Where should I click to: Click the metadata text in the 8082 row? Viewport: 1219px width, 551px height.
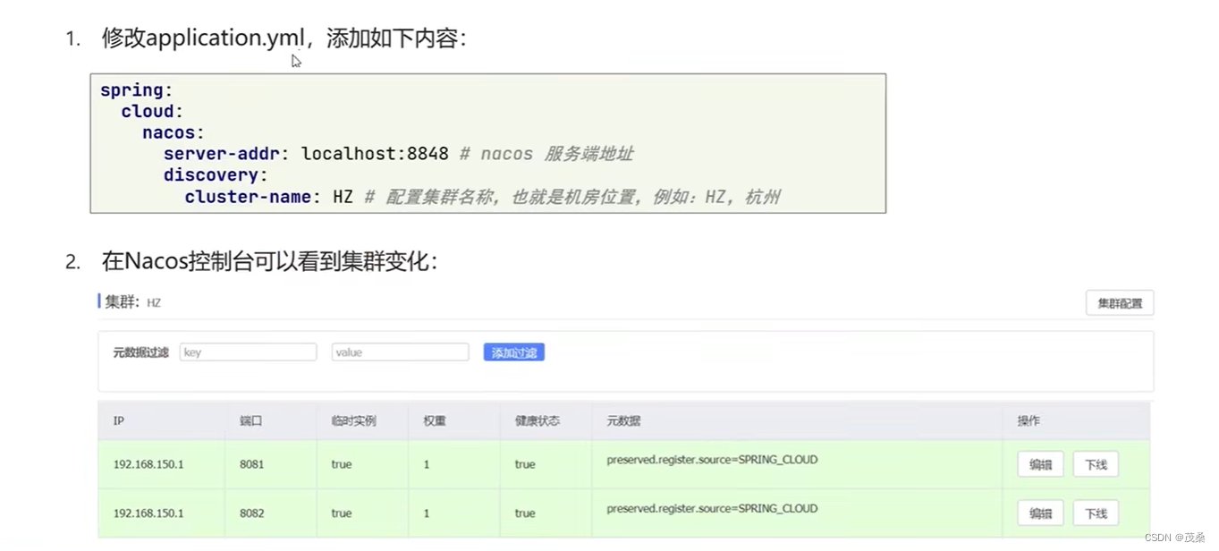pyautogui.click(x=712, y=508)
